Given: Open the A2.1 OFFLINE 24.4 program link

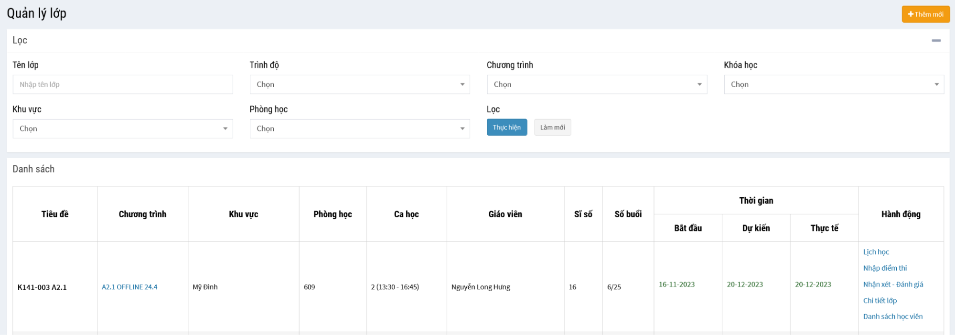Looking at the screenshot, I should (129, 287).
